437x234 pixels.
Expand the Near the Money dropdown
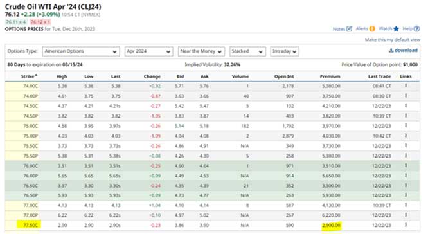tap(201, 51)
